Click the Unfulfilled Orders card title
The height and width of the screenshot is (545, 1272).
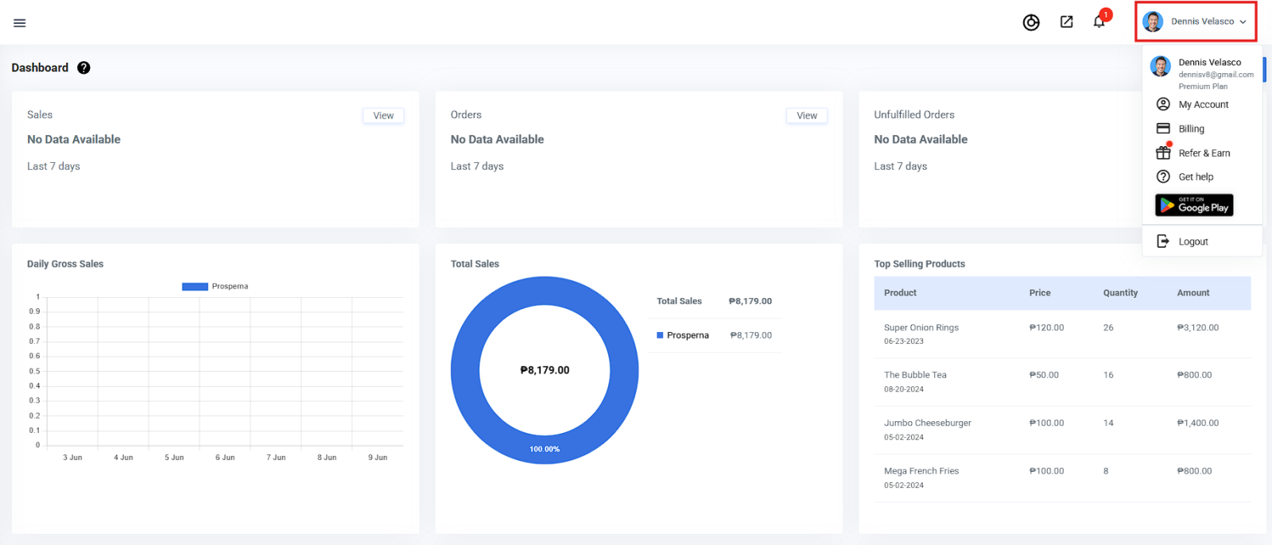click(x=914, y=114)
